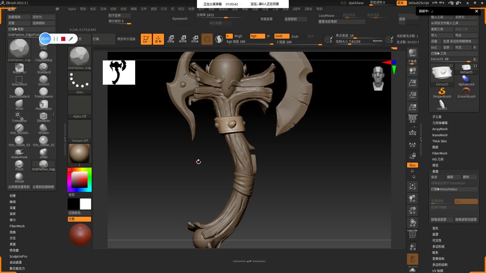Toggle the Zadd mode
This screenshot has height=273, width=486.
pos(282,36)
